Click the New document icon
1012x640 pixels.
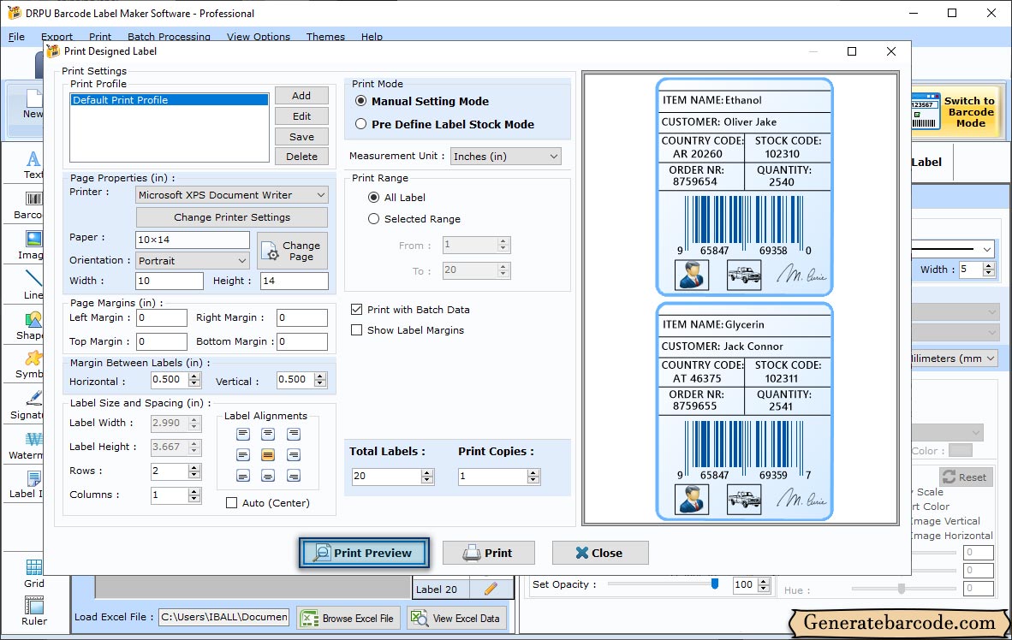[33, 104]
